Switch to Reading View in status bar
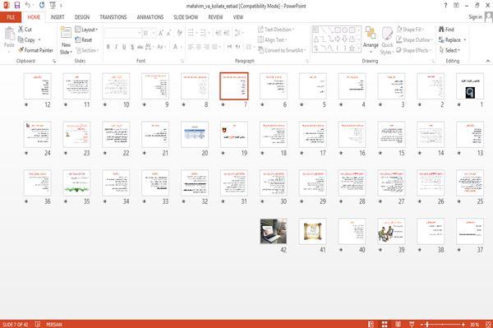Screen dimensions: 493x328 coord(398,324)
